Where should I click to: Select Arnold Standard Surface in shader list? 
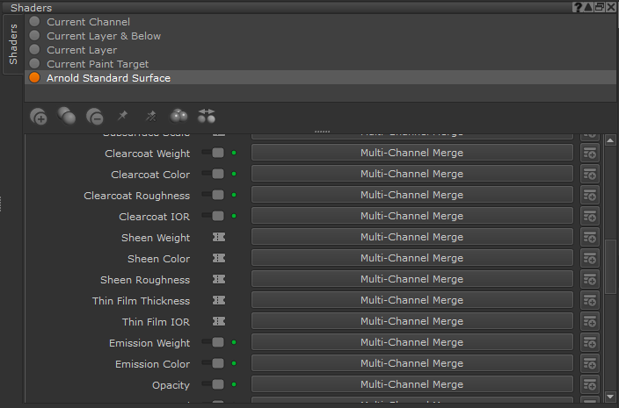(108, 78)
